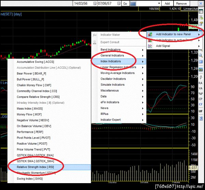Click the Ls blue sidebar icon
The height and width of the screenshot is (190, 205).
pyautogui.click(x=201, y=69)
